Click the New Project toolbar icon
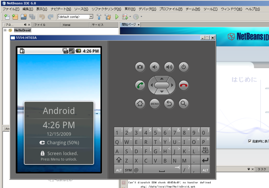 pyautogui.click(x=15, y=16)
